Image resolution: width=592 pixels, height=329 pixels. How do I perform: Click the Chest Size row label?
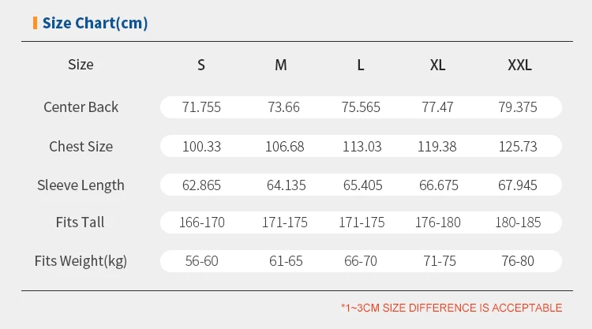point(81,146)
